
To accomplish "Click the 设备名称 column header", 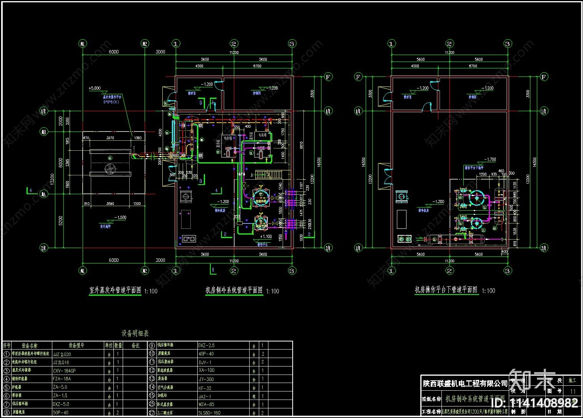I will coord(30,345).
